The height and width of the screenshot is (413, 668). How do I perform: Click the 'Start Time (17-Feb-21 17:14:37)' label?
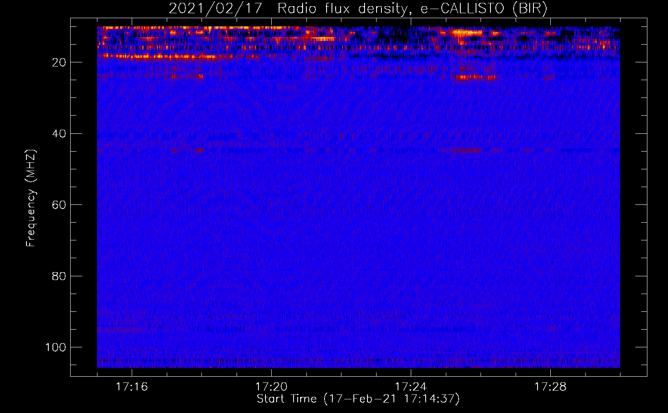[358, 399]
